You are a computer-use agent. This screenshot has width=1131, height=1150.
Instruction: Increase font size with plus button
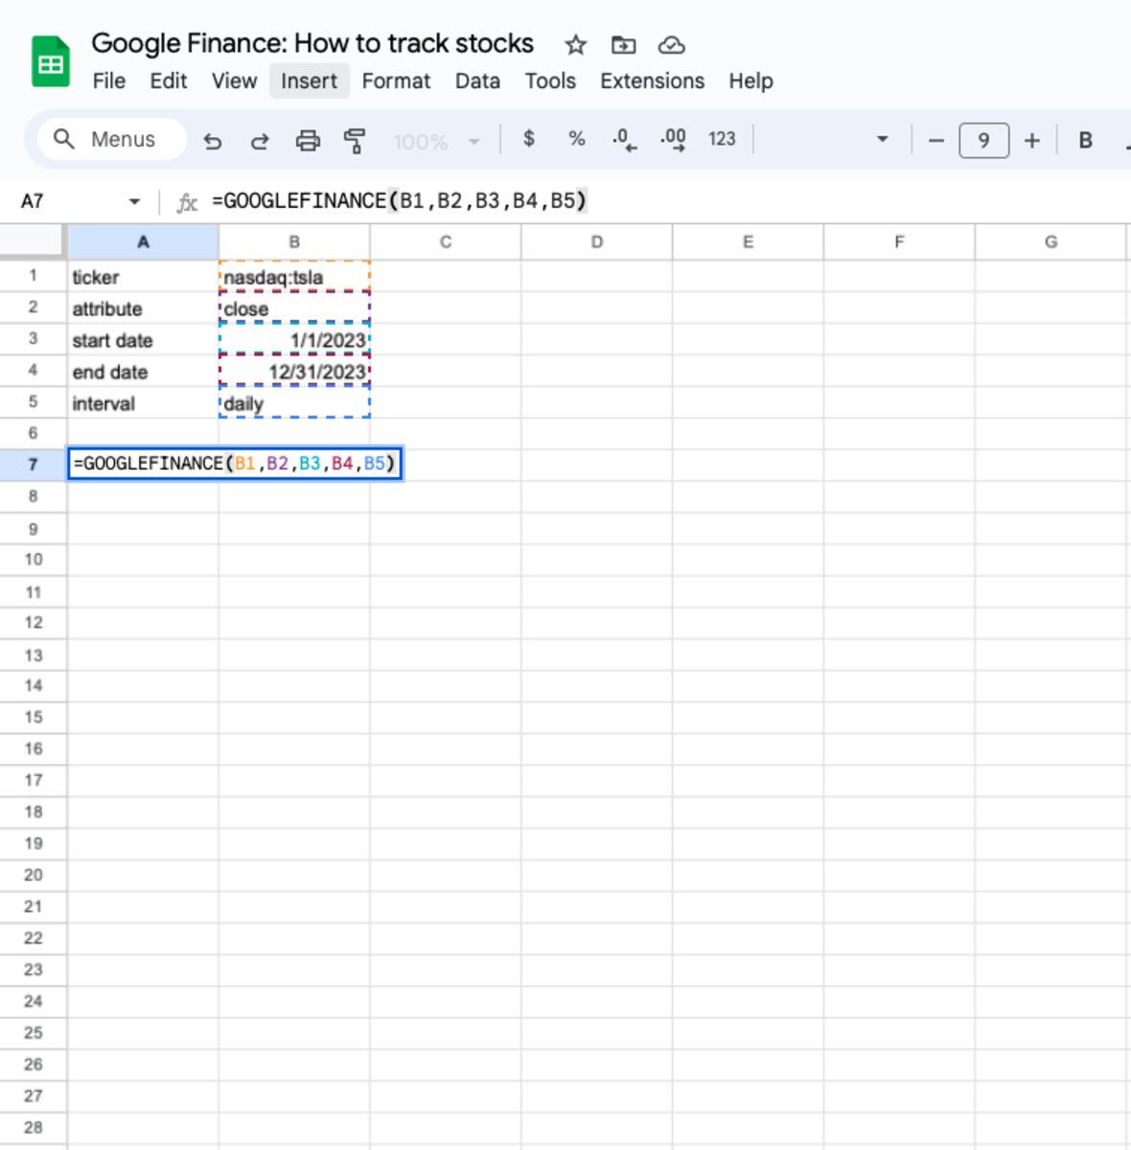(1032, 141)
